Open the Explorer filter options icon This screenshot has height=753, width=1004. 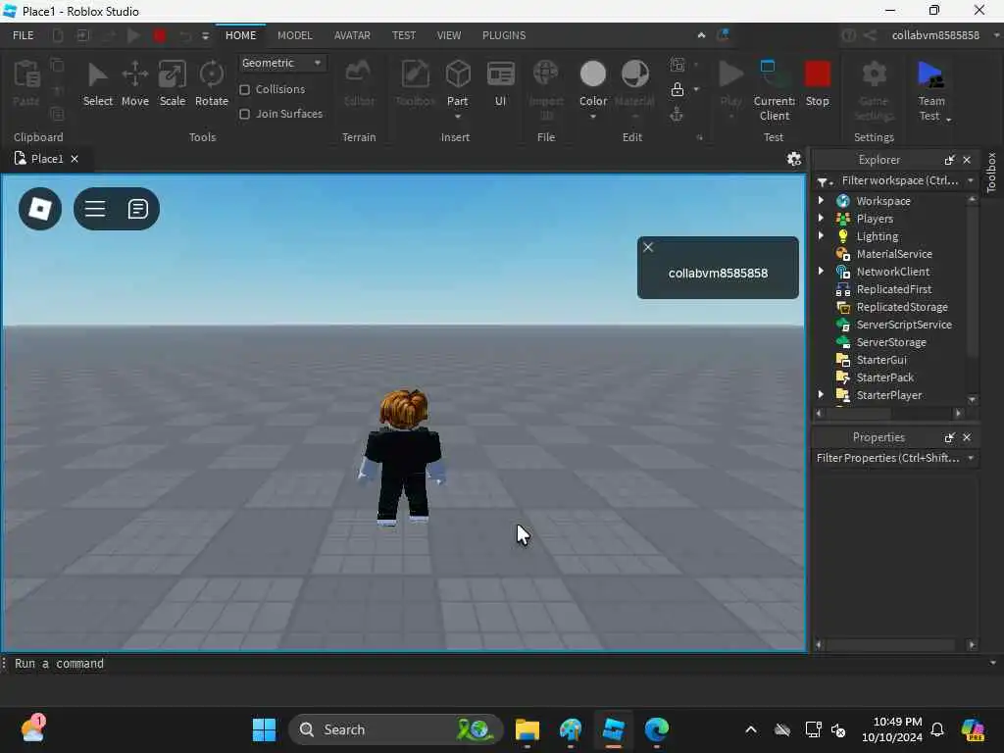pyautogui.click(x=824, y=181)
